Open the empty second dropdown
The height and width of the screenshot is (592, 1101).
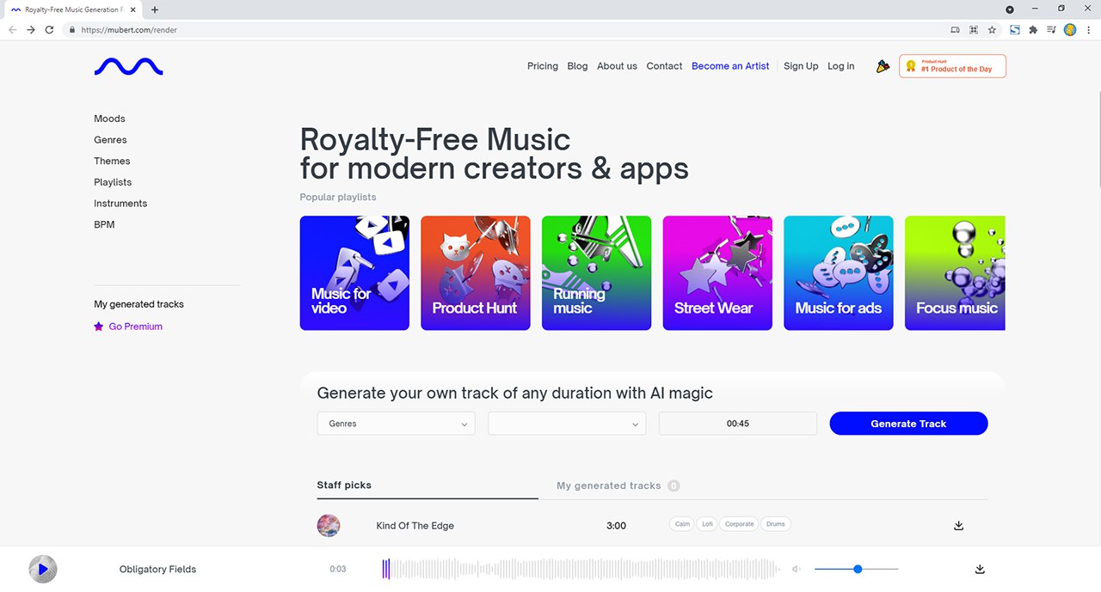point(567,424)
